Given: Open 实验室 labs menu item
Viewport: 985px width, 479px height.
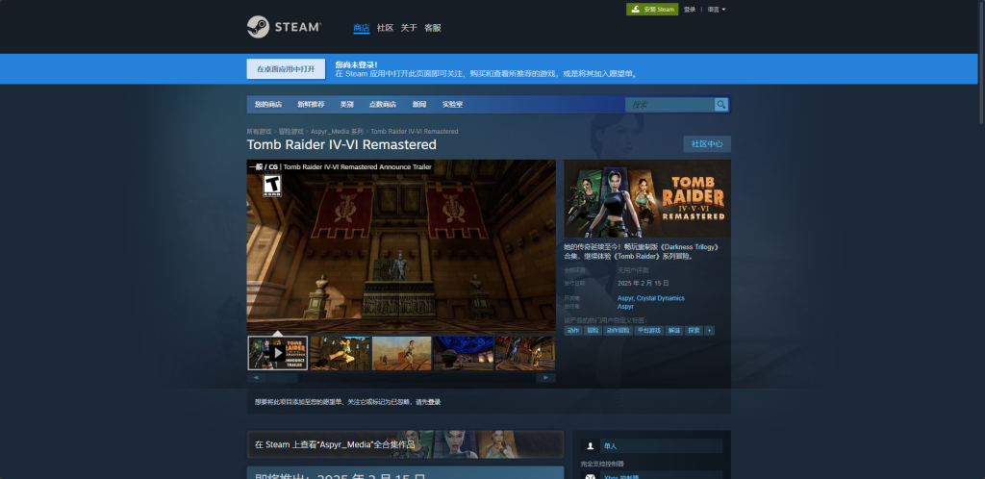Looking at the screenshot, I should tap(452, 105).
